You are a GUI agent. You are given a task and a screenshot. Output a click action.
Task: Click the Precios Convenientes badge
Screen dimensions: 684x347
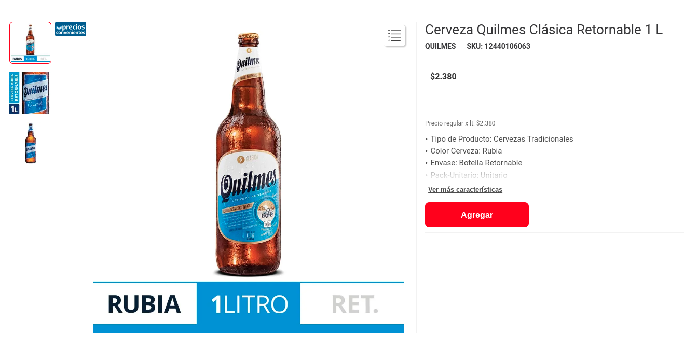tap(71, 29)
